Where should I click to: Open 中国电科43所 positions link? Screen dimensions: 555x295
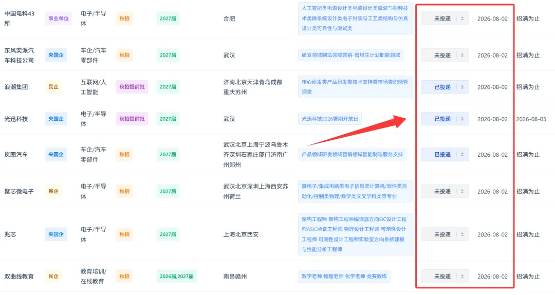pos(355,19)
